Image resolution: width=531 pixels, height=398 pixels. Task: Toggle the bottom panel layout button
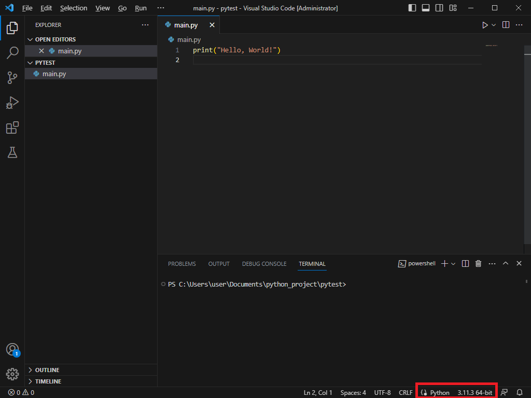point(426,8)
